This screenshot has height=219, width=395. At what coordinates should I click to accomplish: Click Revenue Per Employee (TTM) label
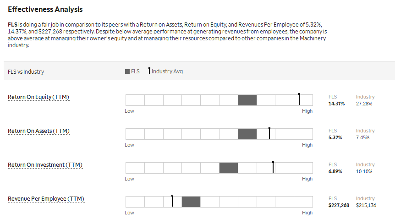(46, 199)
